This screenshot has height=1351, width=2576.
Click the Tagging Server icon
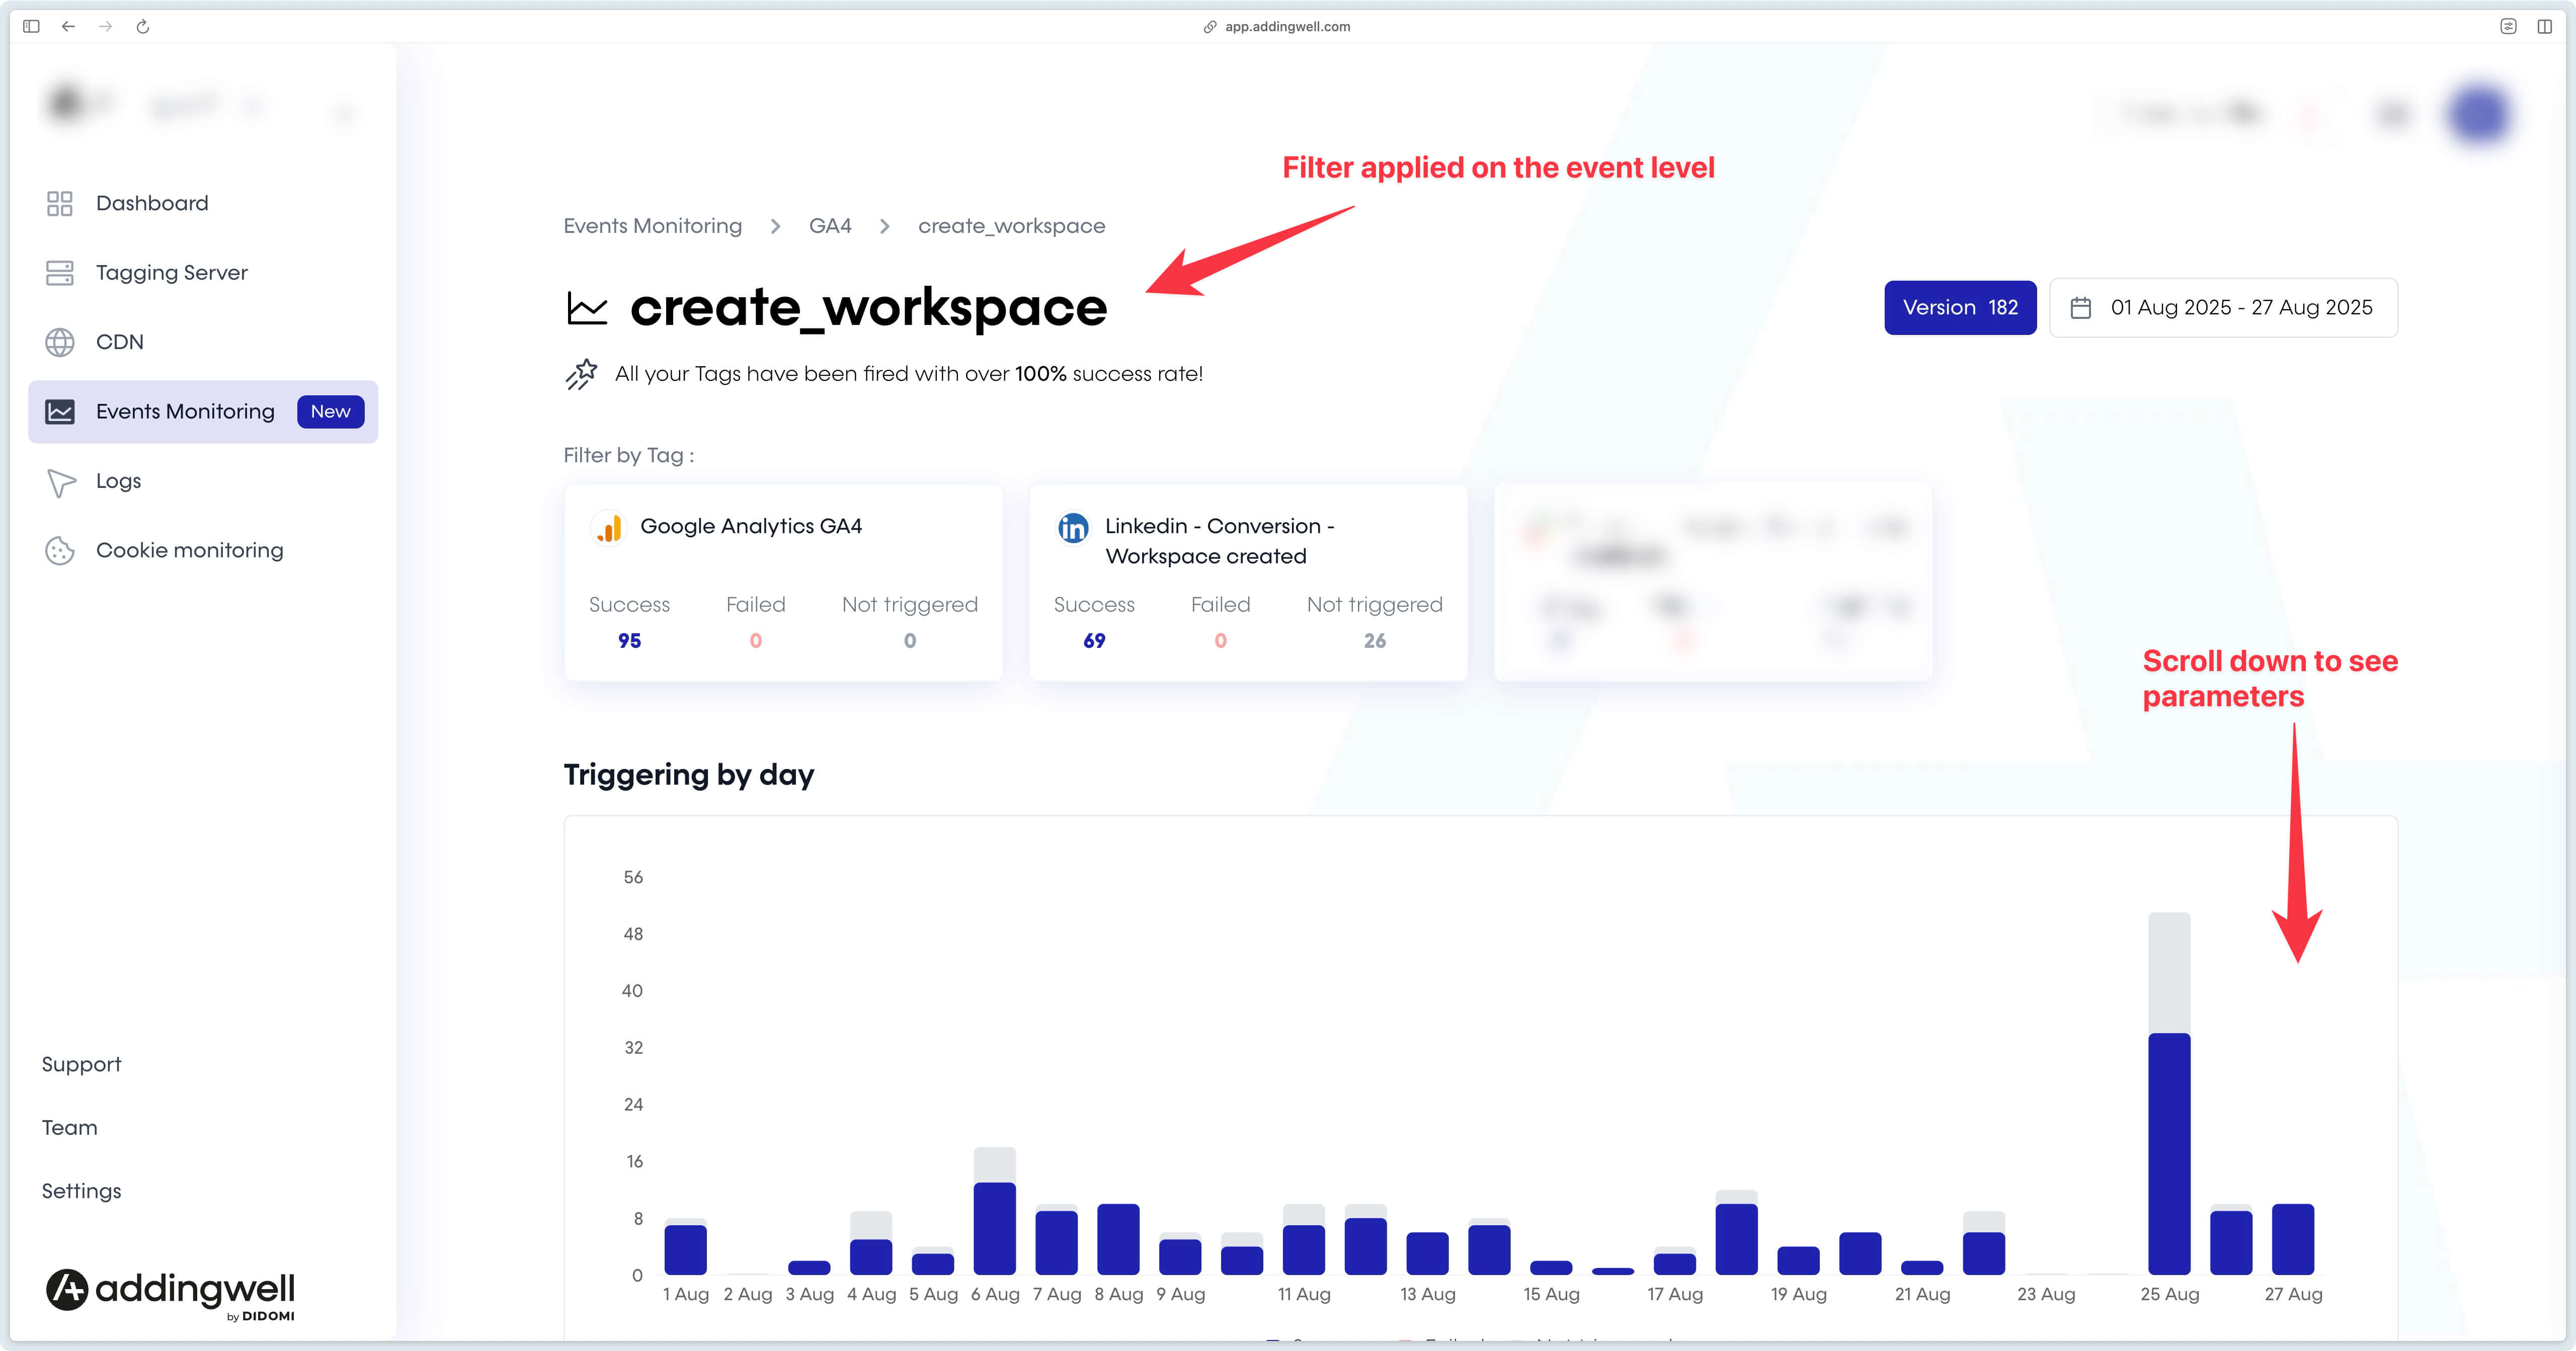point(60,273)
